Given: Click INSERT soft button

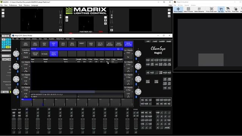Looking at the screenshot, I should click(x=82, y=44).
